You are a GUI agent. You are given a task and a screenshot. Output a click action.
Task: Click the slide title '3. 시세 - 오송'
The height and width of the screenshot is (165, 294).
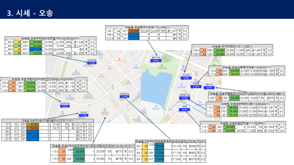[x=30, y=13]
